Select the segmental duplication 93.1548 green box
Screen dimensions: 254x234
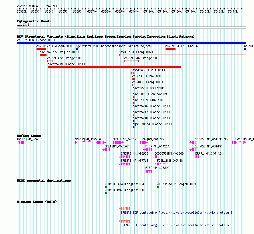pos(106,193)
